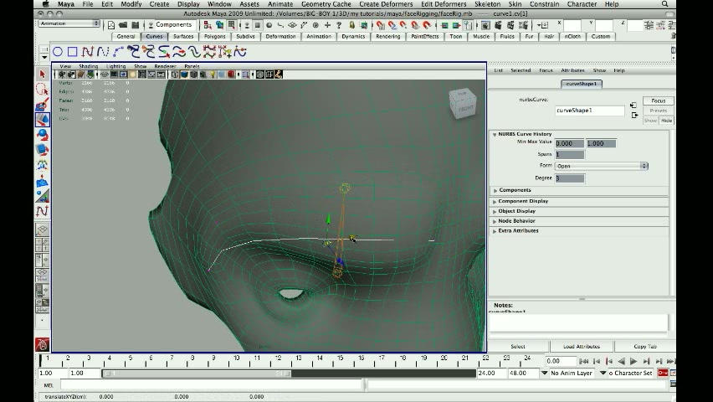Viewport: 713px width, 402px height.
Task: Expand the Extra Attributes section
Action: pos(495,231)
